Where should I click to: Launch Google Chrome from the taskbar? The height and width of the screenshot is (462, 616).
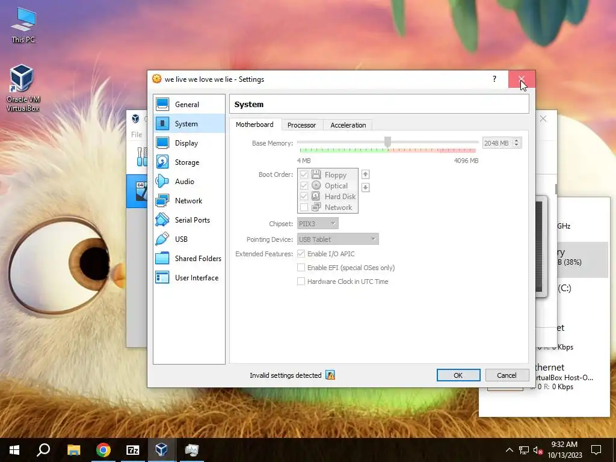point(103,450)
